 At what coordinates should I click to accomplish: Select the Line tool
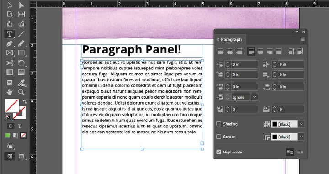click(21, 34)
